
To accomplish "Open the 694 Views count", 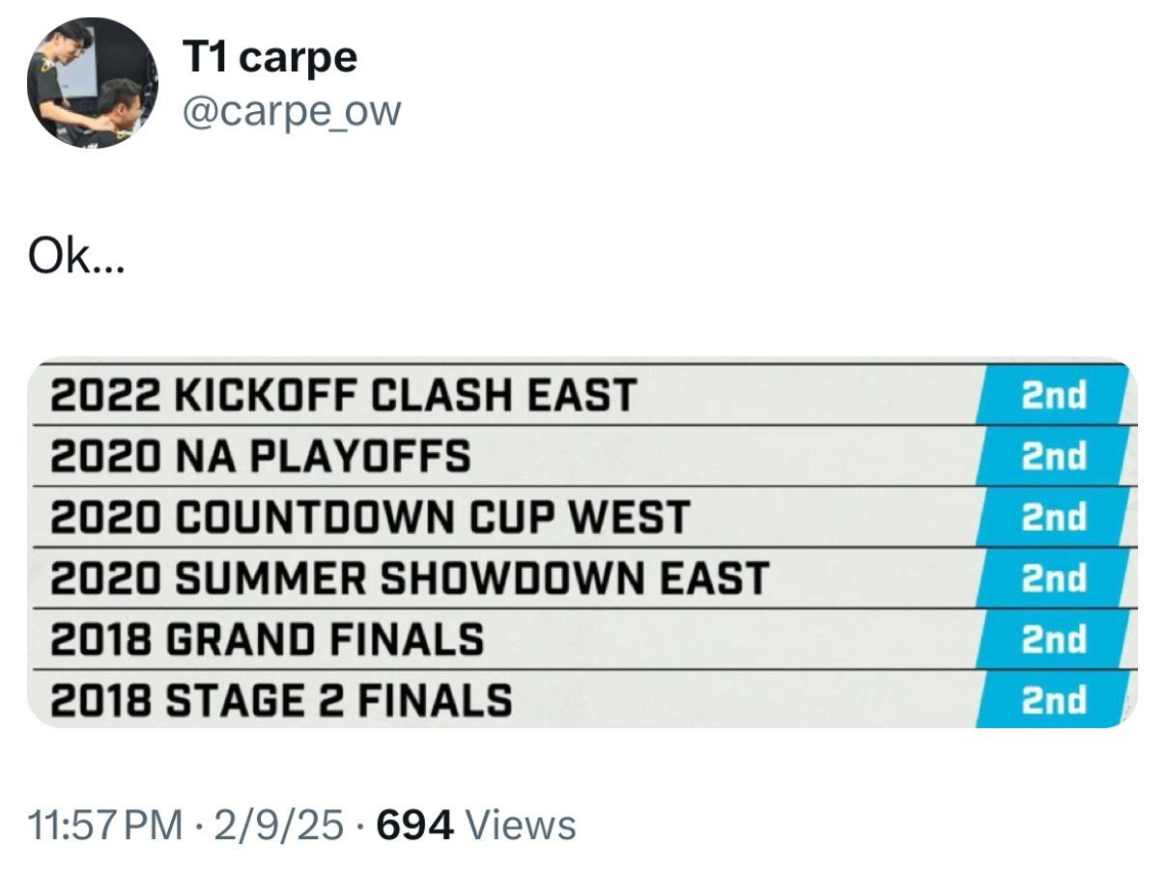I will click(x=476, y=825).
